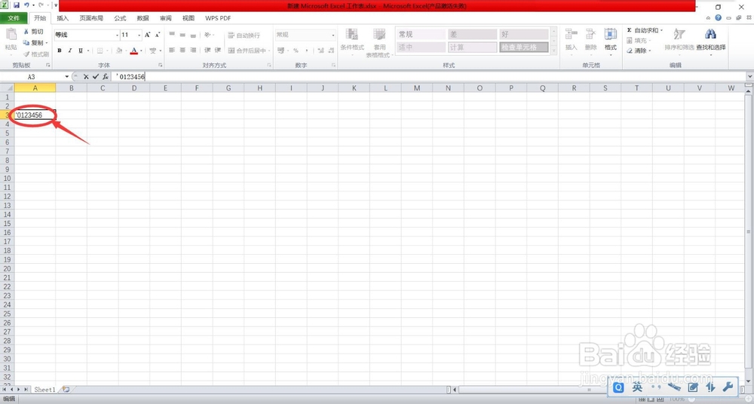Insert a new worksheet tab icon
Viewport: 754px width, 404px height.
tap(66, 390)
